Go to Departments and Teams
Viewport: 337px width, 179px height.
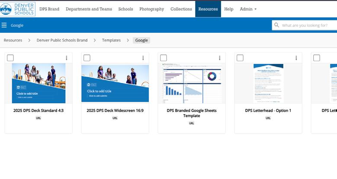click(x=89, y=9)
